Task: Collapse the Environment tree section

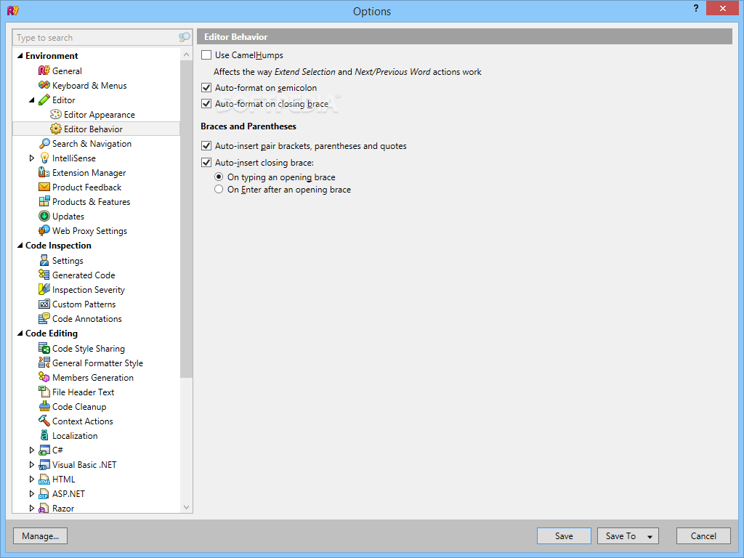Action: point(20,55)
